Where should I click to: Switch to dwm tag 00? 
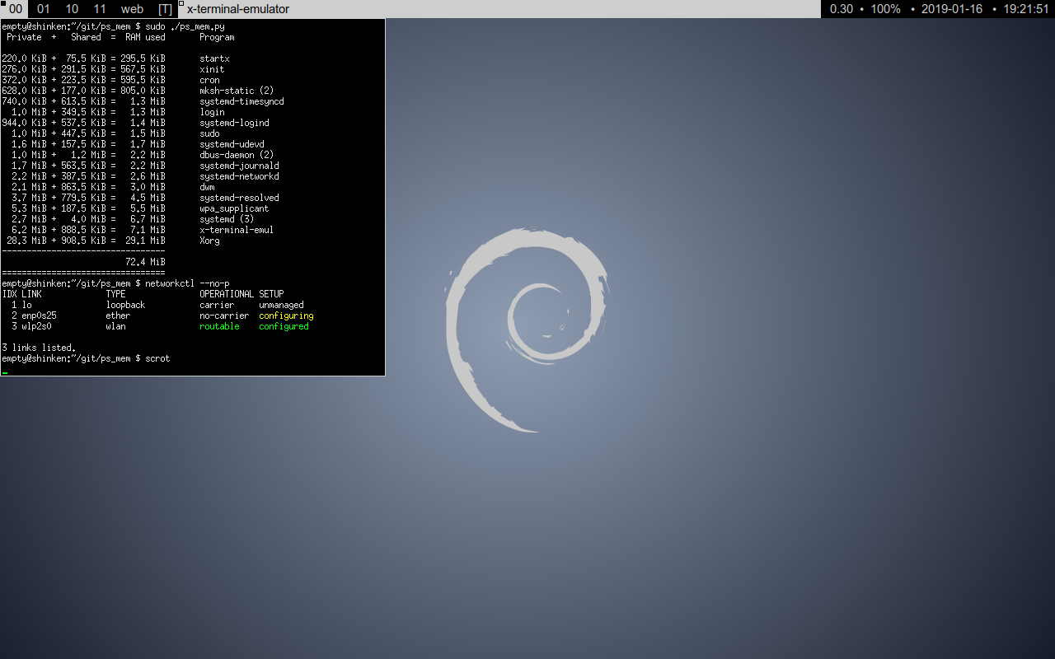tap(15, 9)
